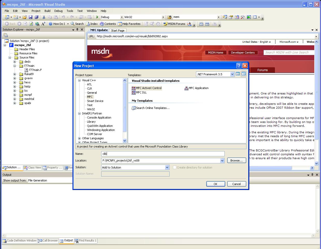This screenshot has width=321, height=249.
Task: Click the Solution Explorer toolbar icon
Action: pos(225,17)
